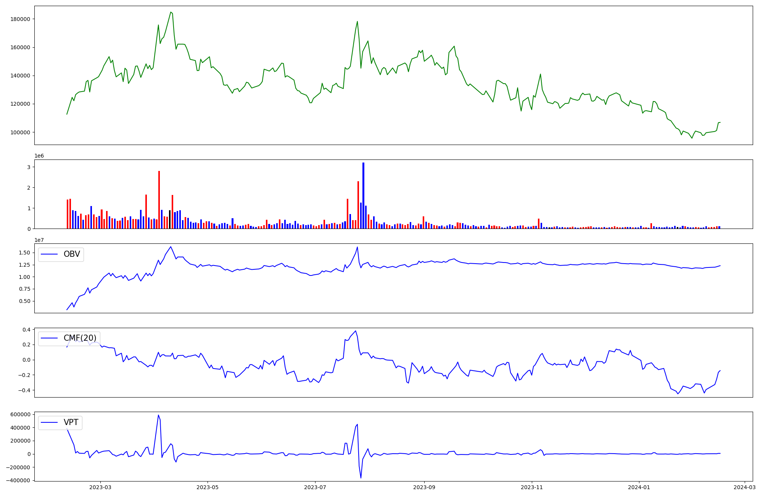Image resolution: width=763 pixels, height=496 pixels.
Task: Click the 2023-07 x-axis date label
Action: click(x=315, y=487)
